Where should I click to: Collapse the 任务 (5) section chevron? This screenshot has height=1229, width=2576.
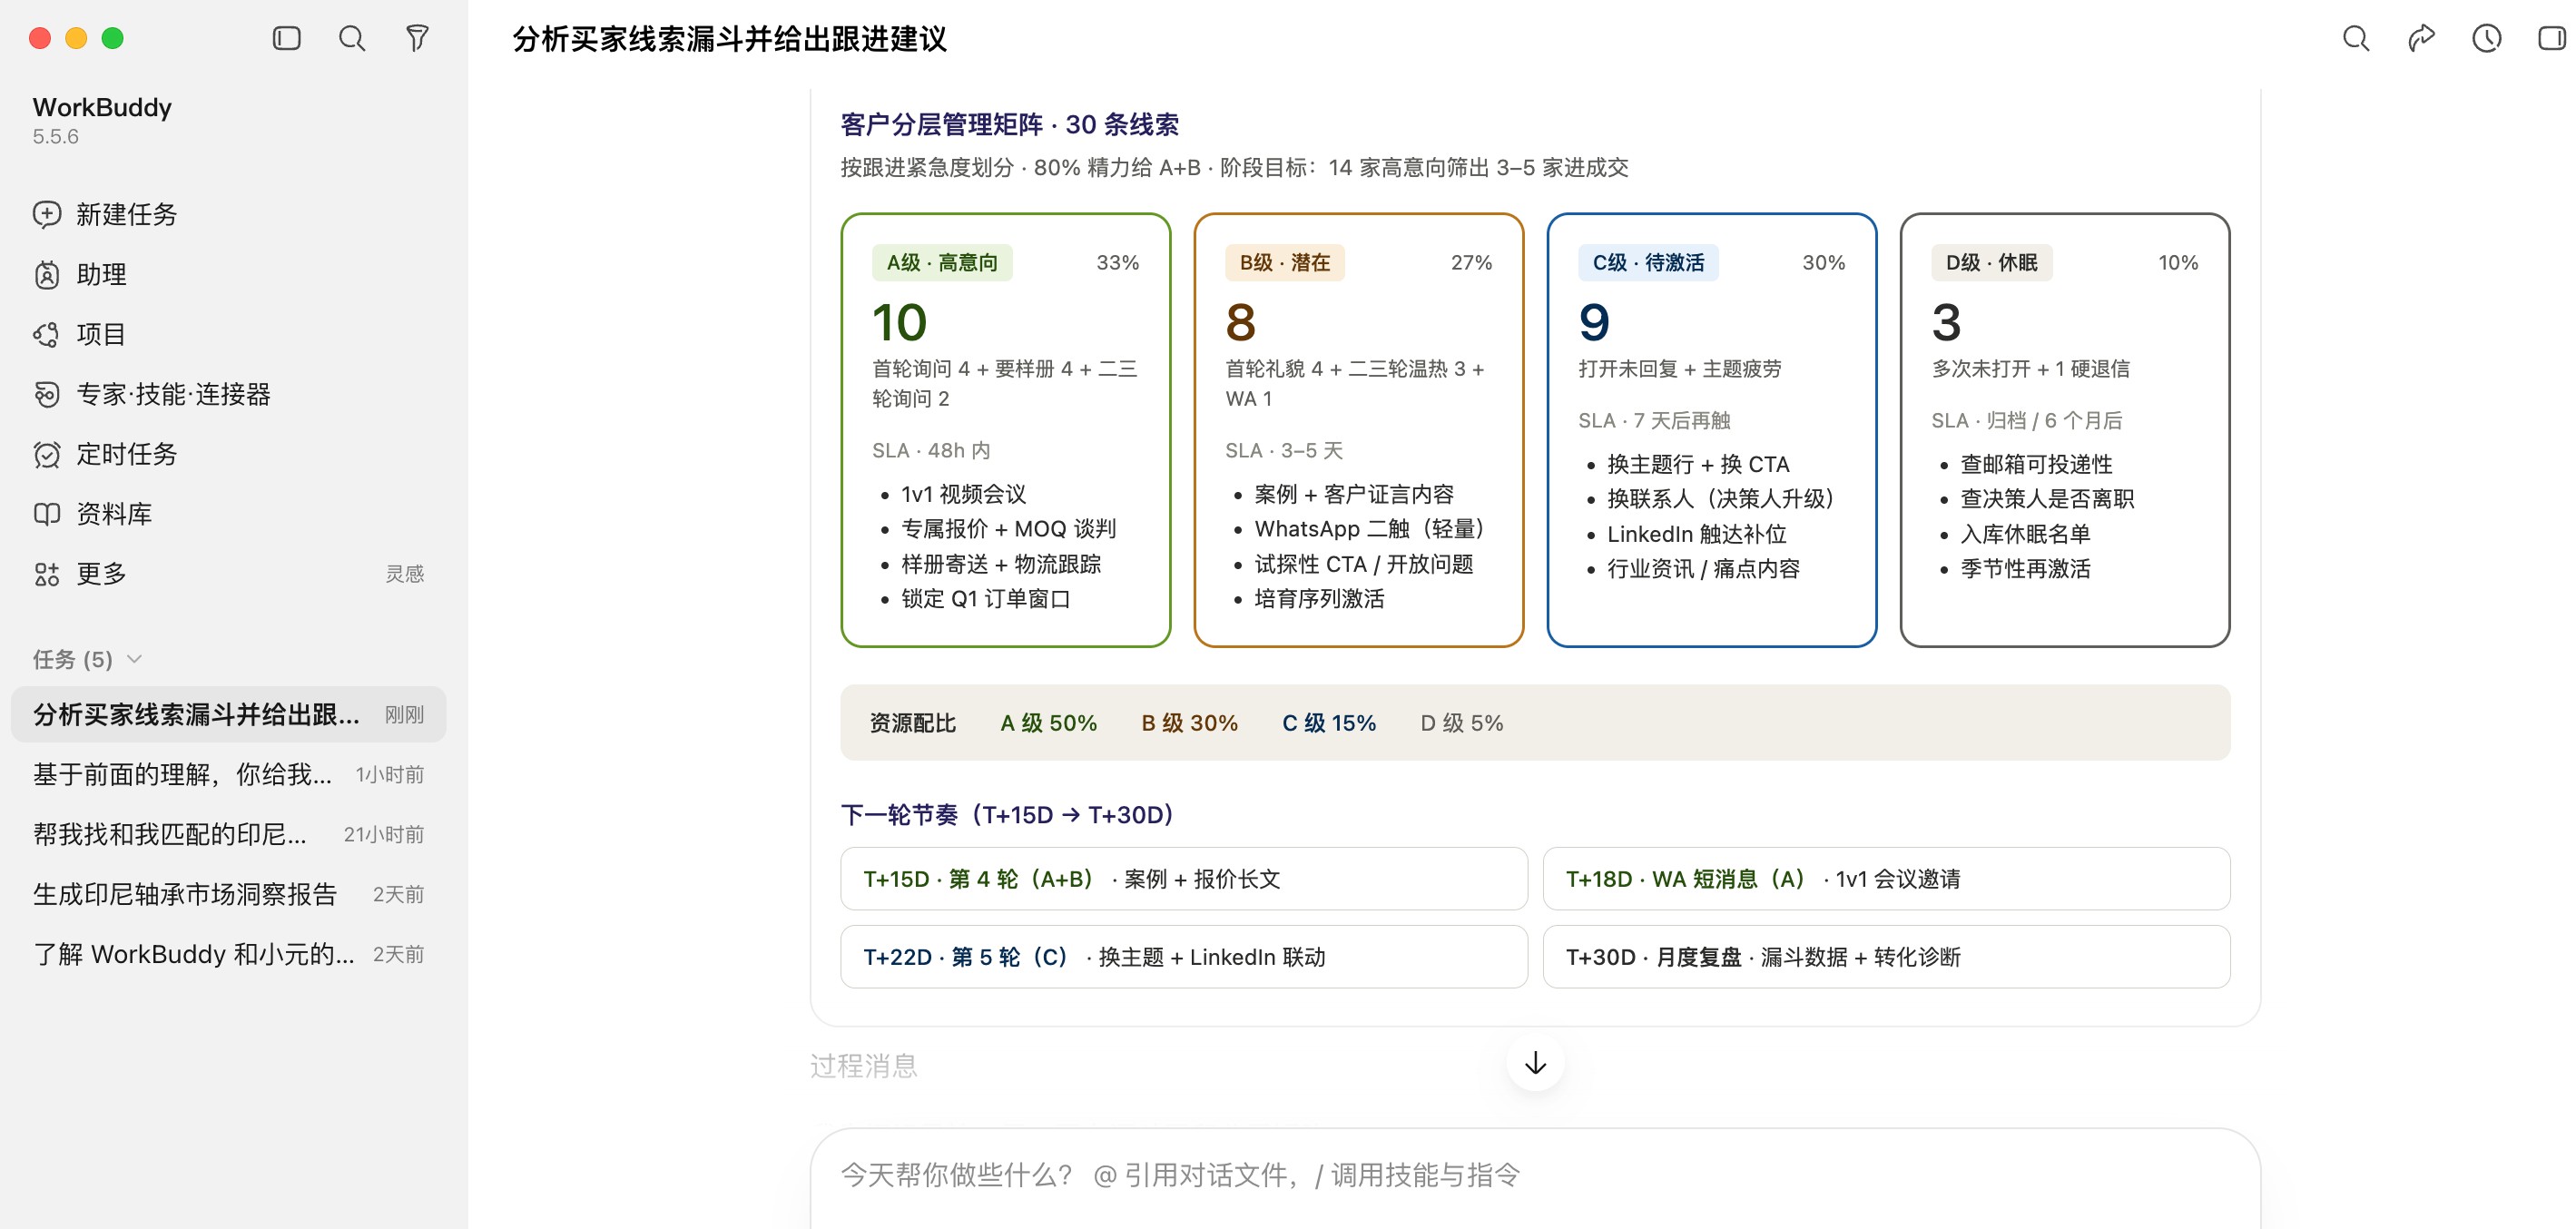[135, 659]
